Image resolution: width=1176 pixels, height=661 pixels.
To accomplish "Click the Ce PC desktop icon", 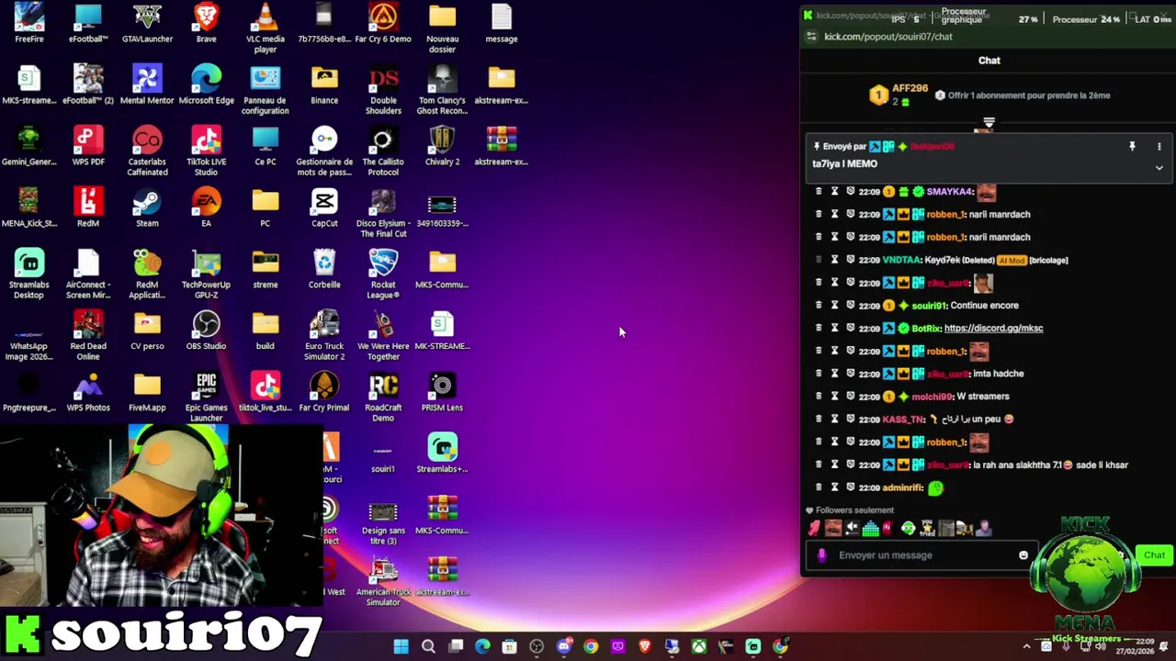I will pyautogui.click(x=266, y=146).
